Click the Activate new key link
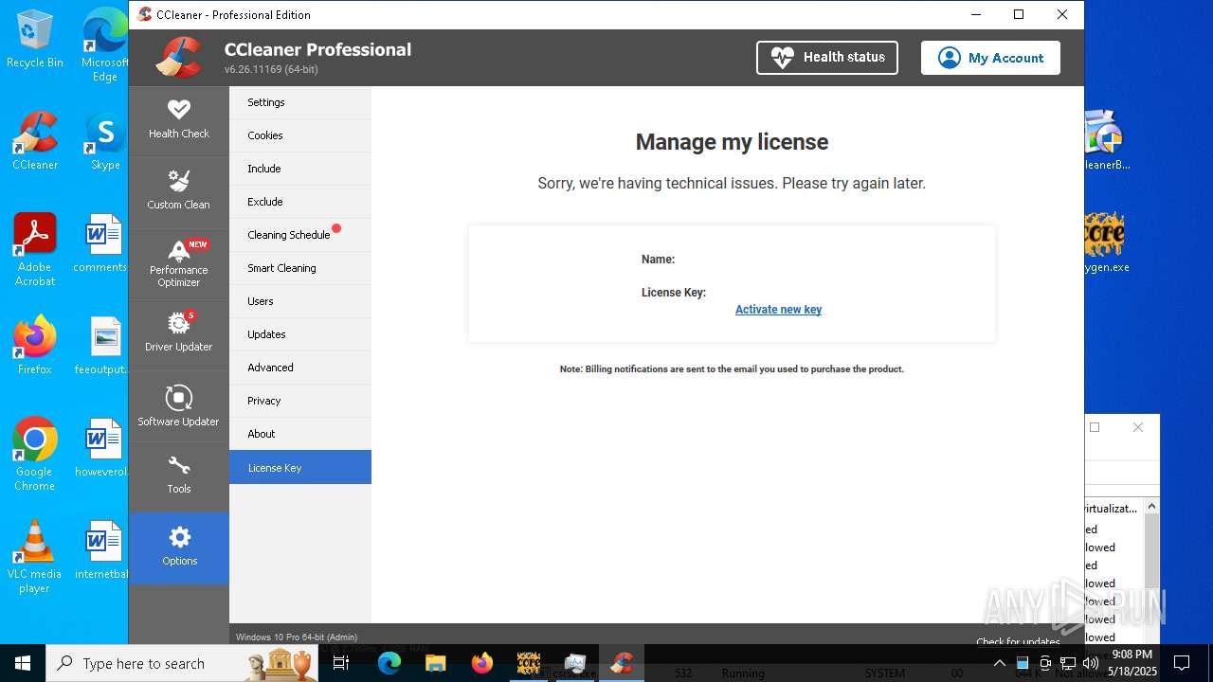The height and width of the screenshot is (682, 1213). pos(778,310)
